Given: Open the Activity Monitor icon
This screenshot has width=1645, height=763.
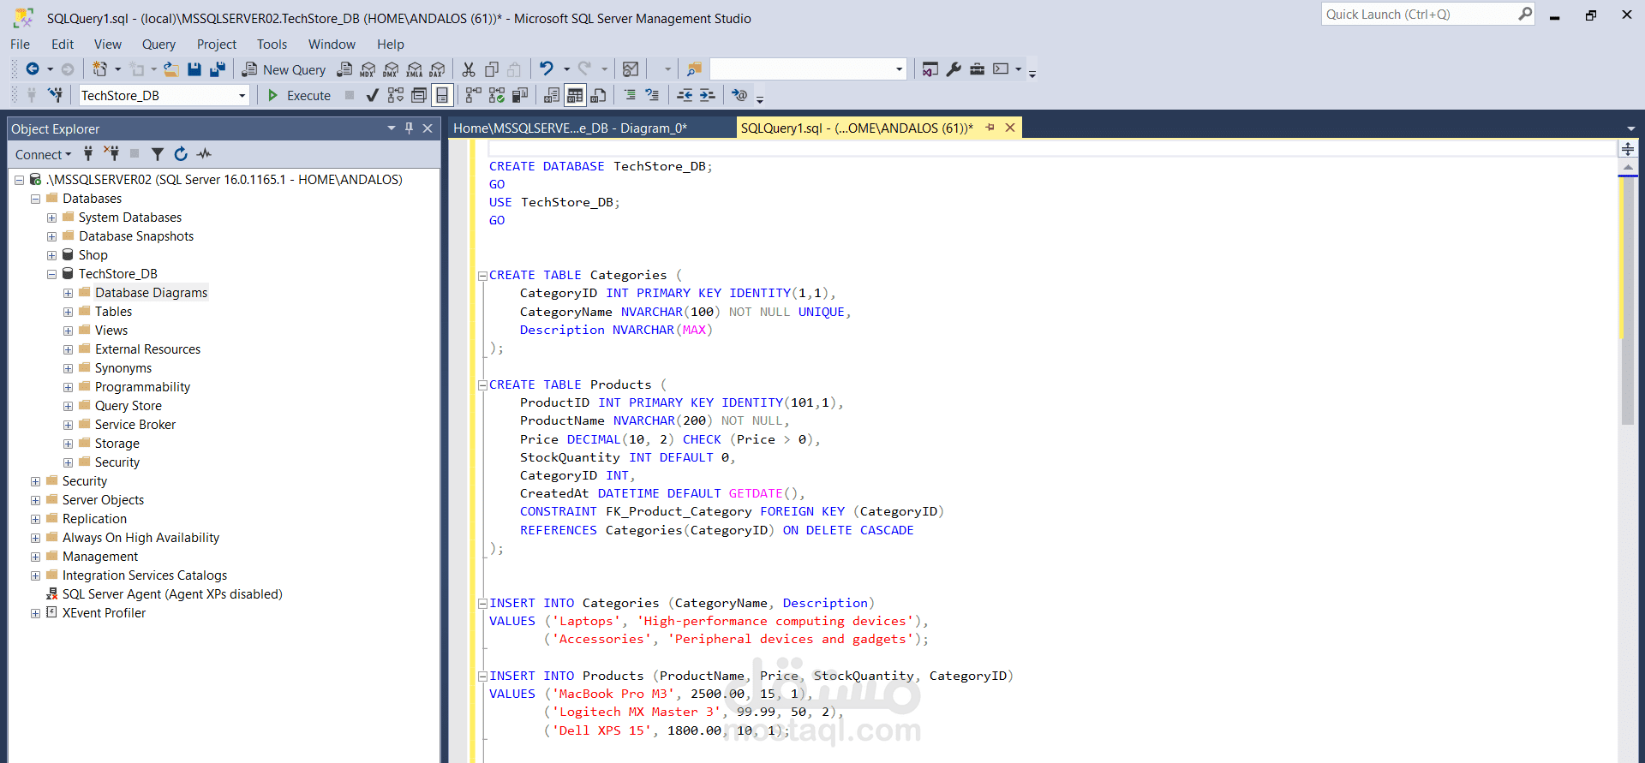Looking at the screenshot, I should tap(631, 69).
